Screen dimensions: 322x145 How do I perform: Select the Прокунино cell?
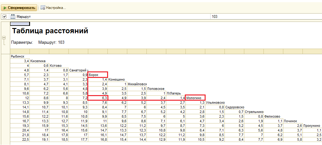[x=312, y=126]
